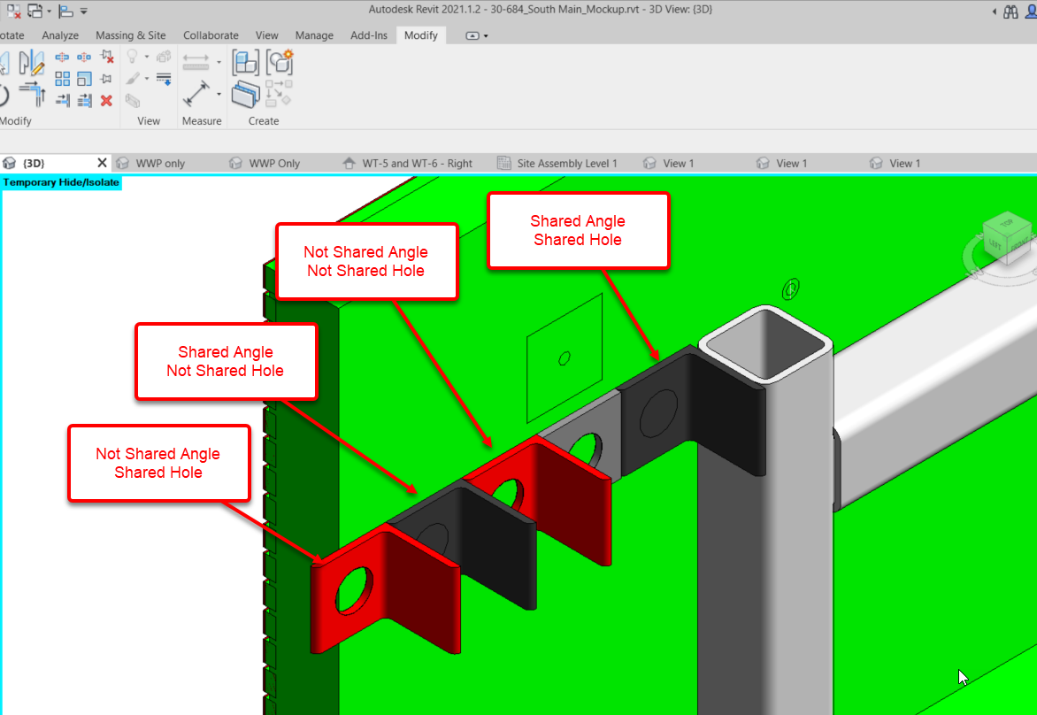The image size is (1037, 715).
Task: Toggle the Hide in View lightbulb
Action: pyautogui.click(x=132, y=56)
